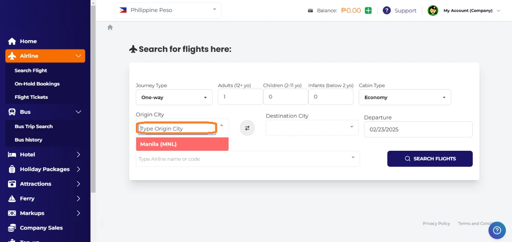
Task: Click the My Account avatar icon
Action: click(x=433, y=10)
